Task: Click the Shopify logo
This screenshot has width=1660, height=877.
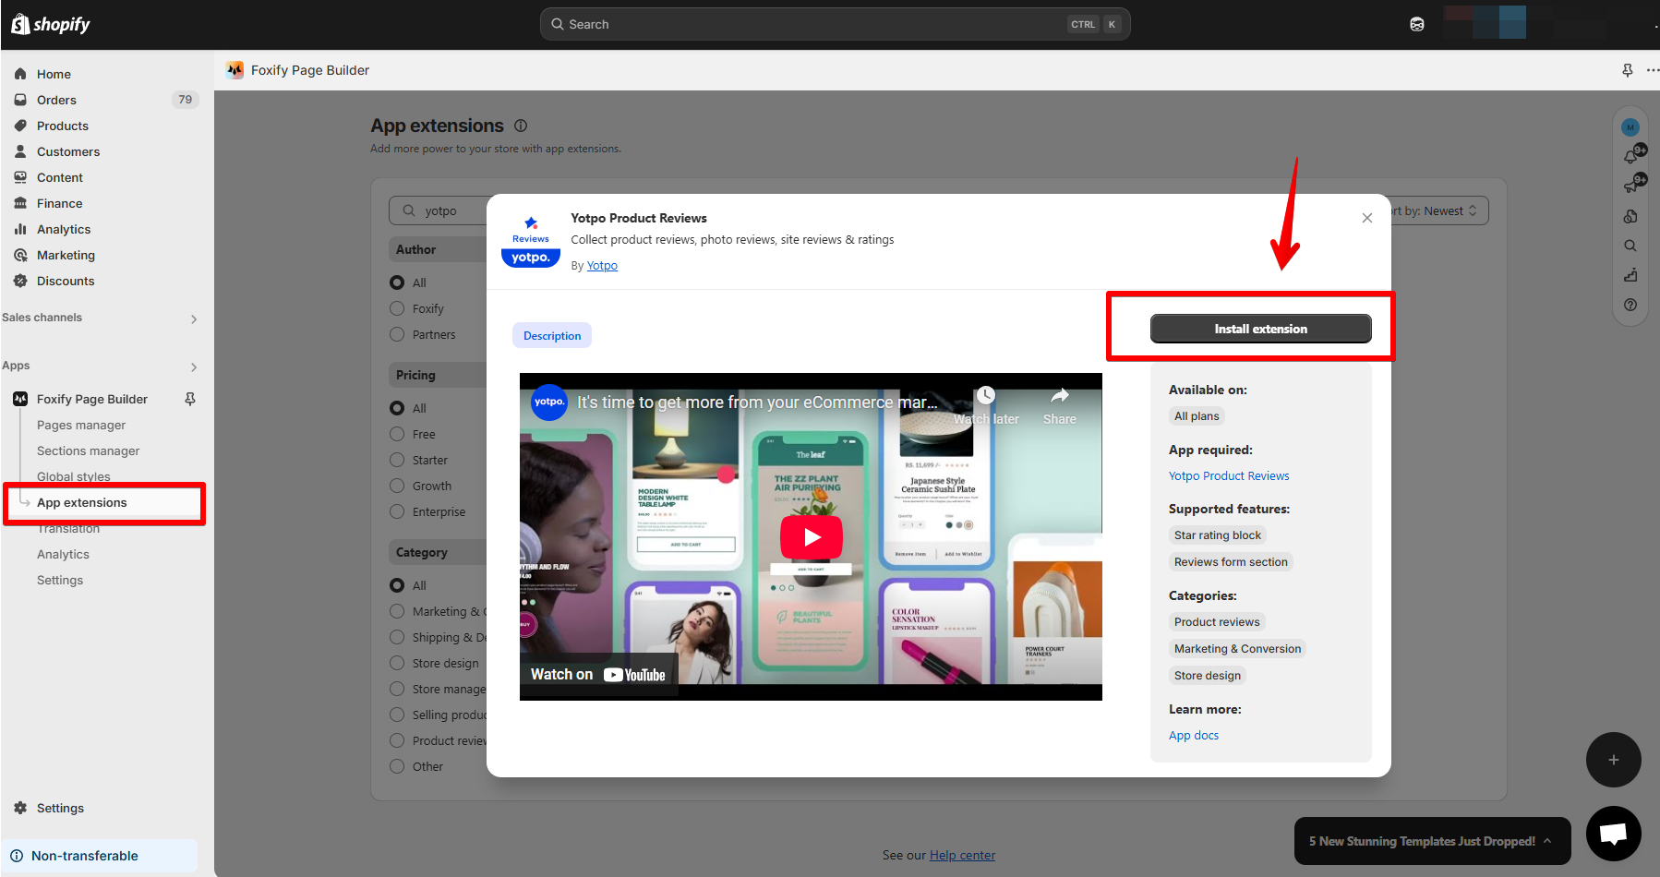Action: [x=51, y=24]
